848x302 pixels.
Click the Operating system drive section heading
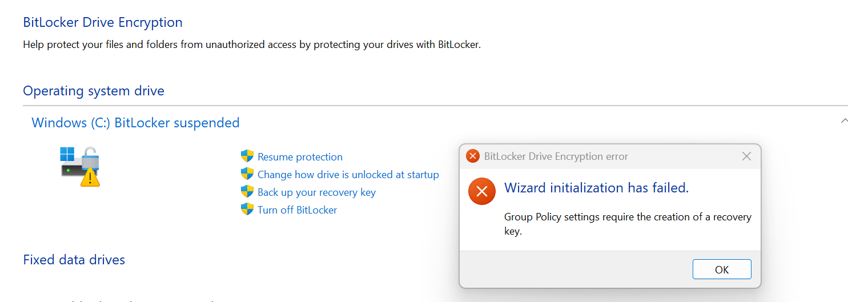(x=94, y=91)
